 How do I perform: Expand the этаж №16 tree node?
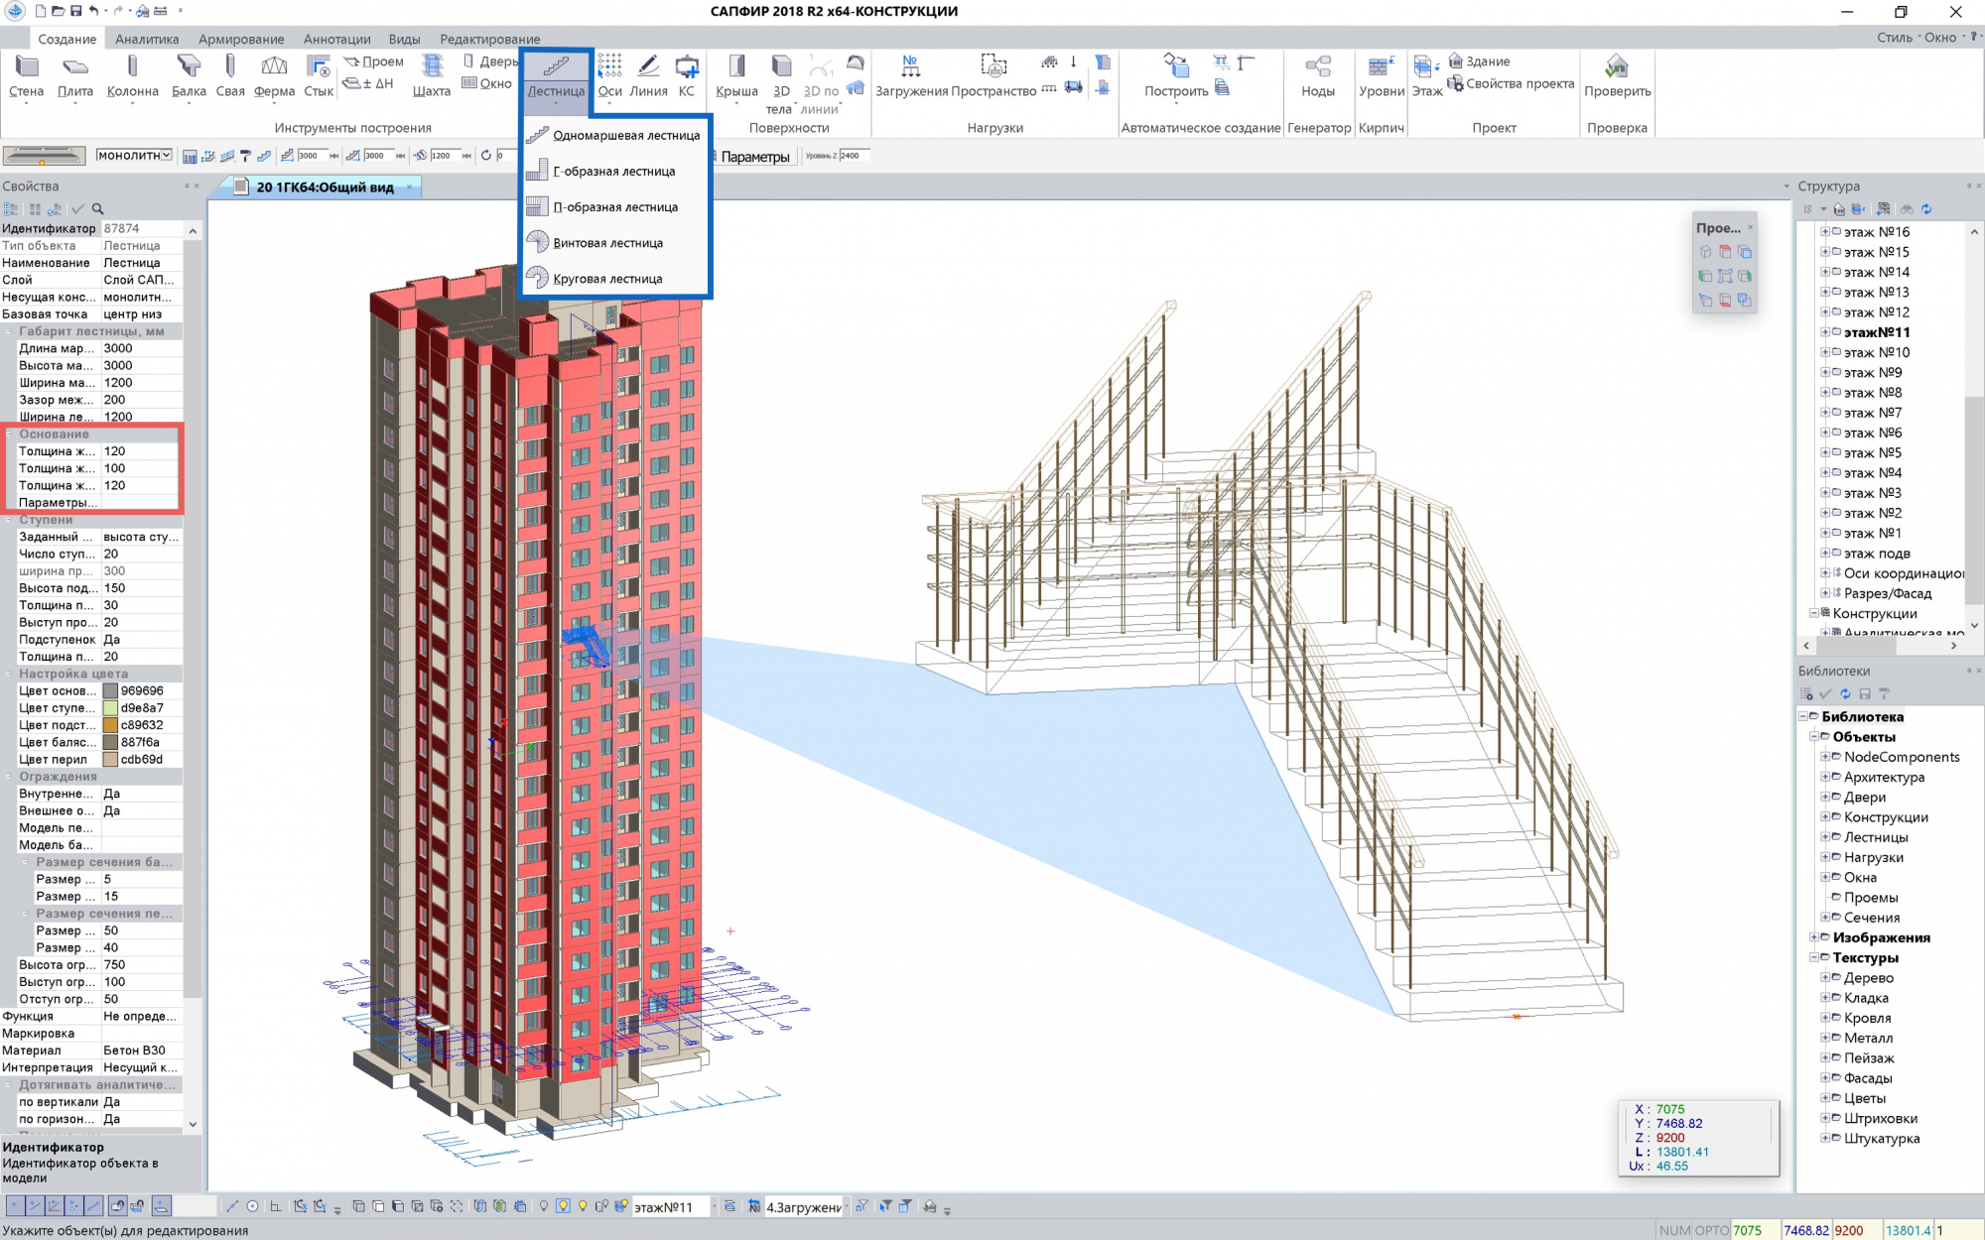(1824, 232)
